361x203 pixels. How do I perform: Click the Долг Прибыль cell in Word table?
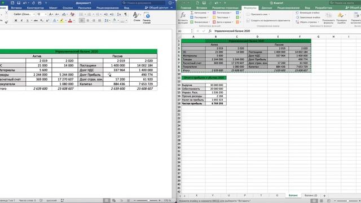[90, 74]
